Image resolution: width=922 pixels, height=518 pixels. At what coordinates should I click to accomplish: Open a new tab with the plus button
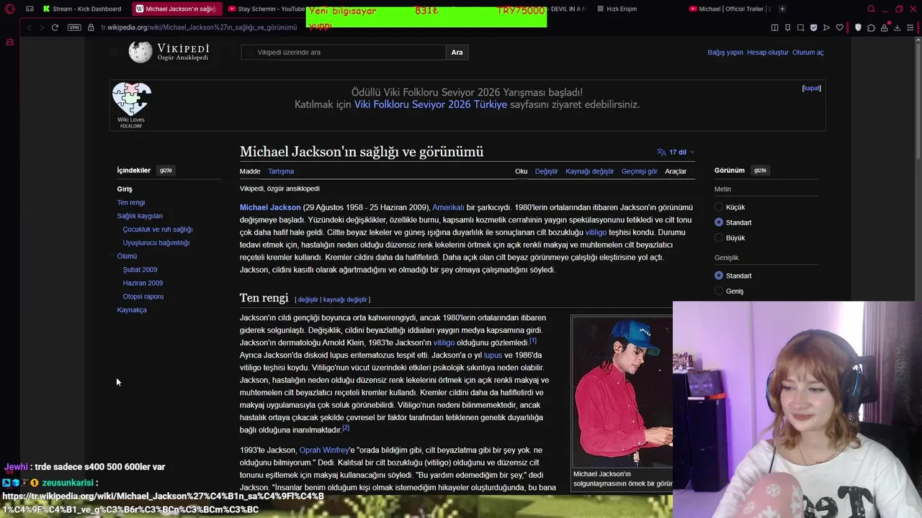point(782,9)
